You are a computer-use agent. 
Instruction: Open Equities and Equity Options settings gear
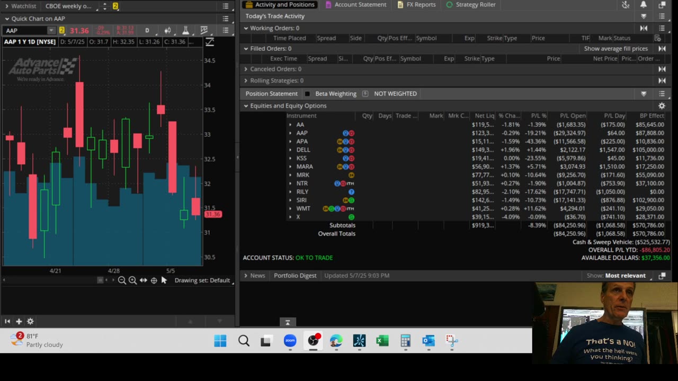(x=662, y=106)
